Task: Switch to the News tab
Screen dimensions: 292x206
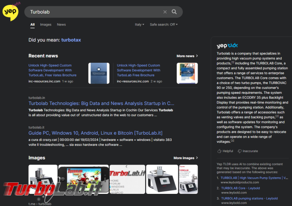Action: [61, 25]
